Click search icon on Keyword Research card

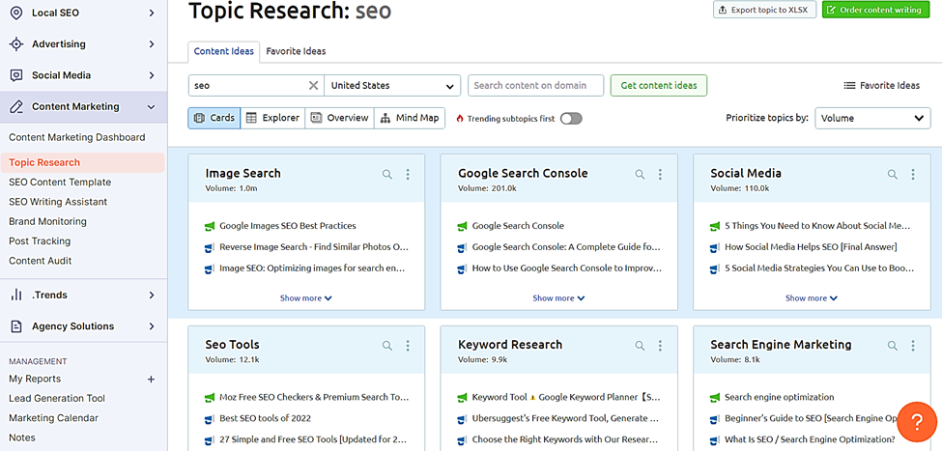[640, 346]
